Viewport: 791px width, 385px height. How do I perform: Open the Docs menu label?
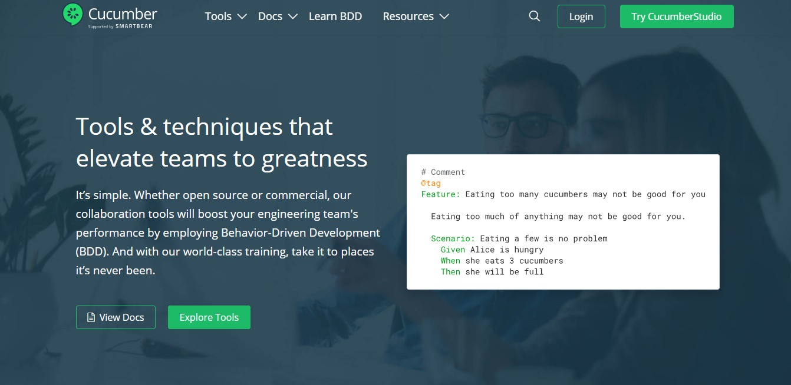270,16
